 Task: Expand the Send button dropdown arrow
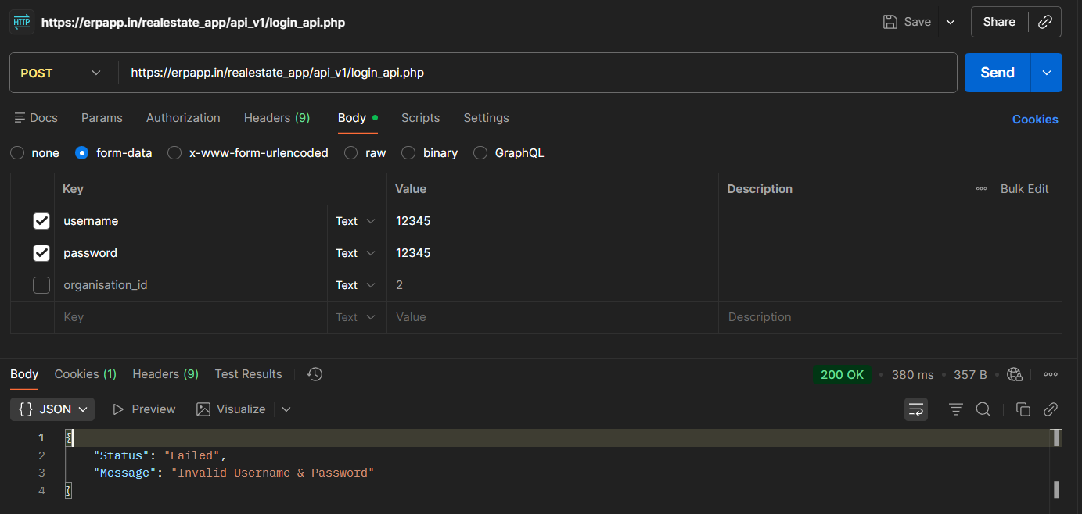pyautogui.click(x=1047, y=73)
